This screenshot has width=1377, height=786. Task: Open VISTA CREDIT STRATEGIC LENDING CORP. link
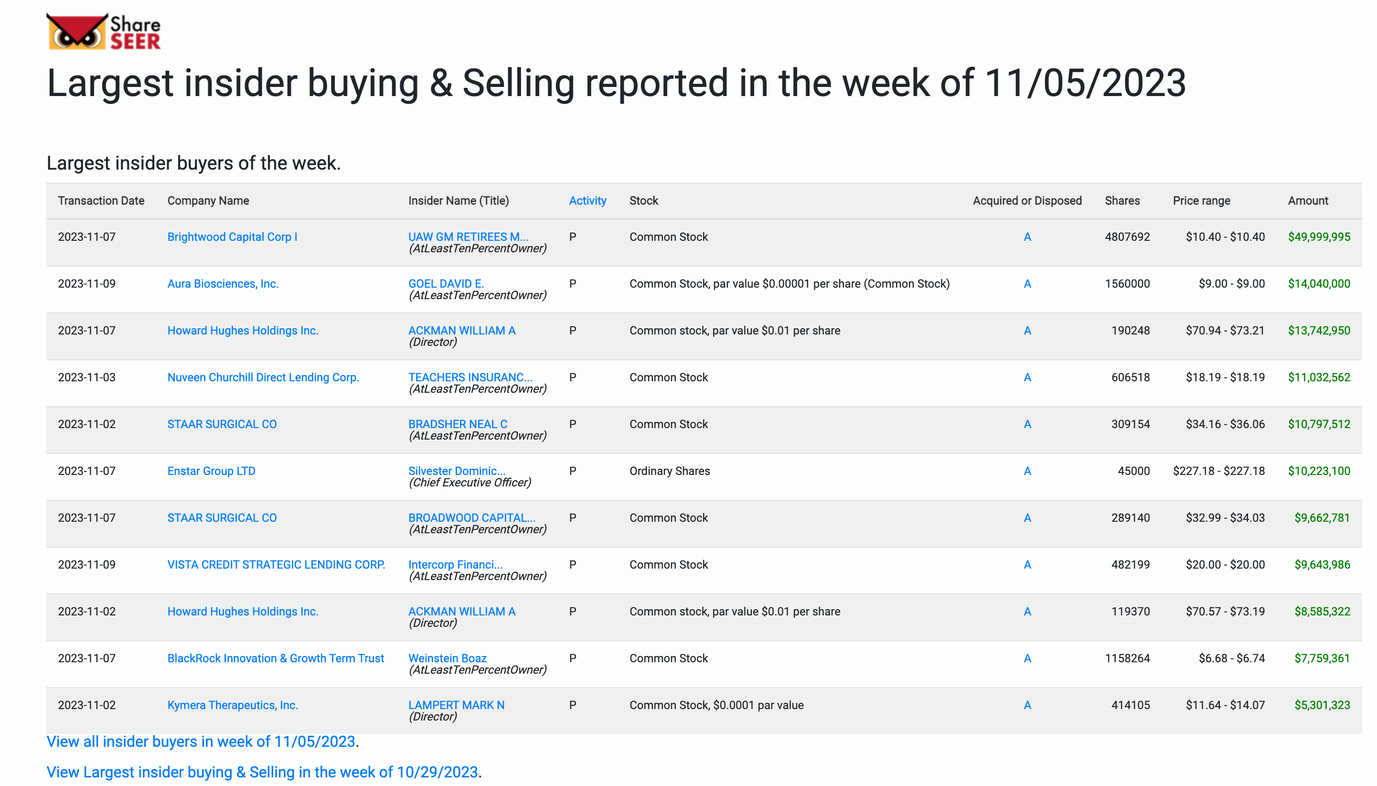276,565
